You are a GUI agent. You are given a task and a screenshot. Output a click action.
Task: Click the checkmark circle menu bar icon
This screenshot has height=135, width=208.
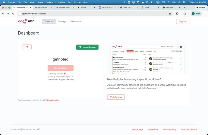[138, 2]
